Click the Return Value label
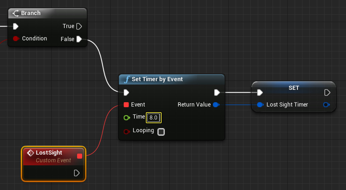 point(194,105)
